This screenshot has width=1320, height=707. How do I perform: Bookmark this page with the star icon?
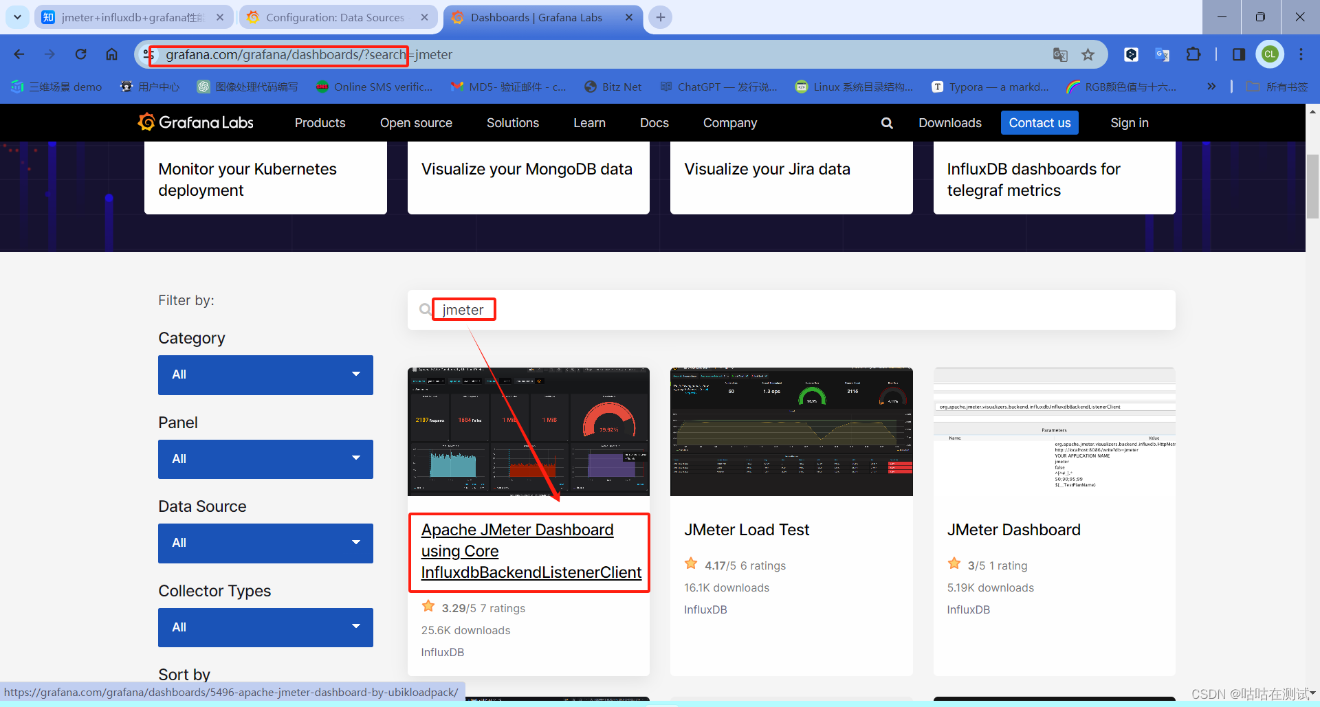pos(1088,54)
